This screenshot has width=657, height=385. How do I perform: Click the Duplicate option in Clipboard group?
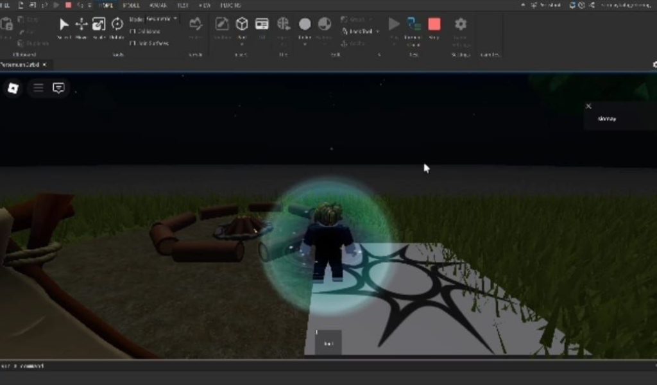tap(33, 43)
